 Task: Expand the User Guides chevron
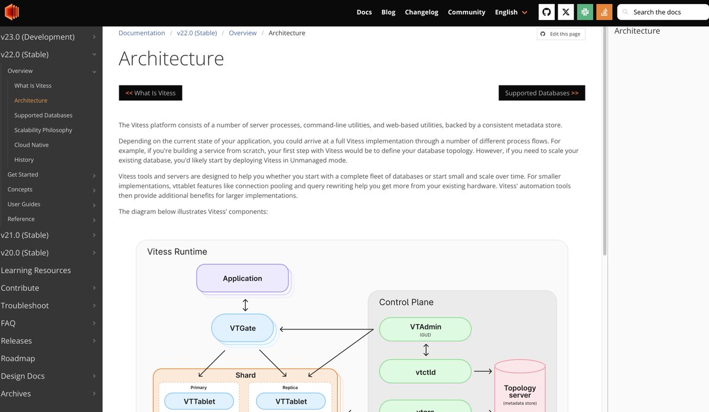pyautogui.click(x=94, y=205)
